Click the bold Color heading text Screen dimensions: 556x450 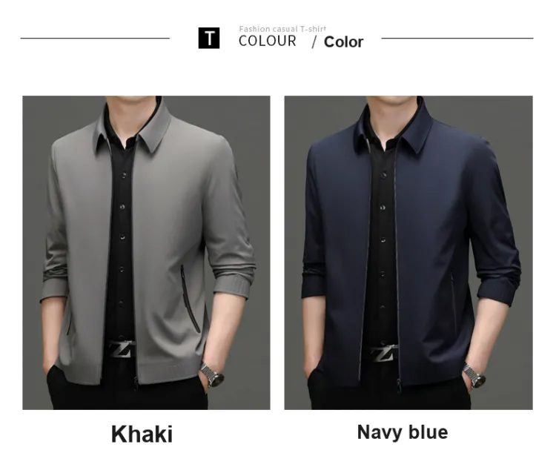(343, 42)
